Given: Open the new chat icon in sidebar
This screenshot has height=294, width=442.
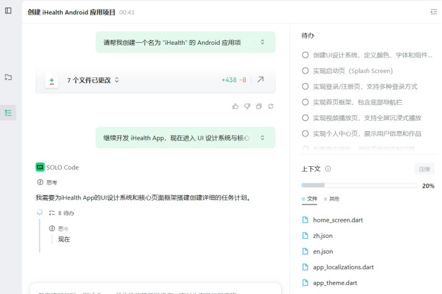Looking at the screenshot, I should [8, 77].
